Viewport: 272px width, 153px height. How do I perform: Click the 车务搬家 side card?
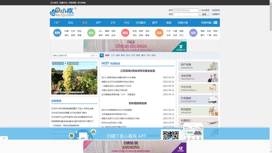(198, 99)
